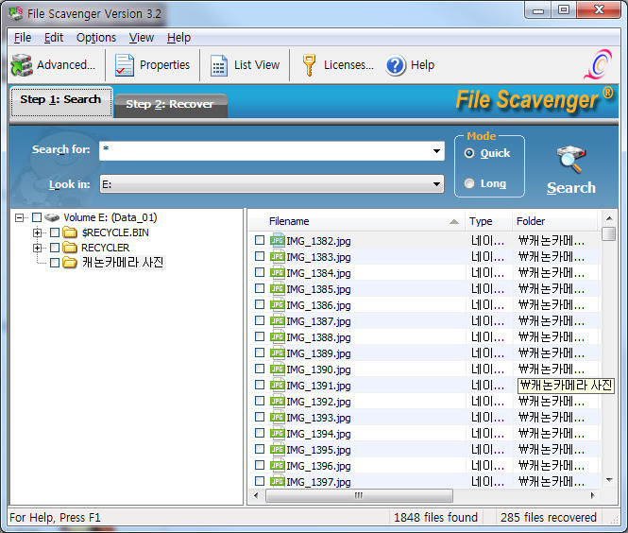Tick the checkbox for IMG_1395.jpg

tap(260, 449)
